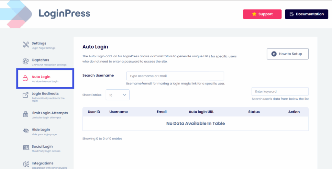
Task: Click the Limit Login Attempts padlock icon
Action: (26, 114)
